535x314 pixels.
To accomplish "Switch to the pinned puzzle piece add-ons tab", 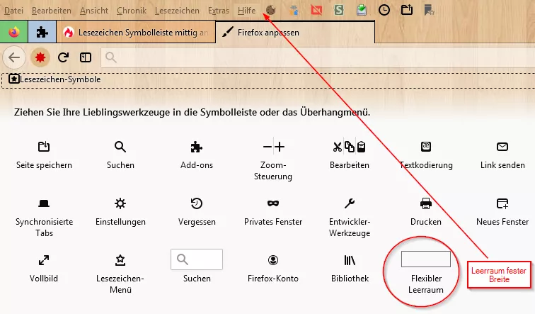I will coord(42,32).
